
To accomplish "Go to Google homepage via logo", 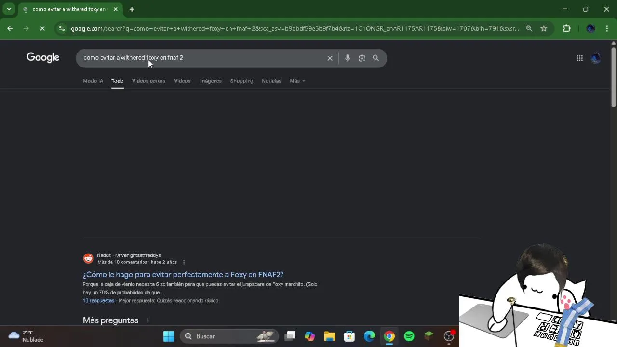I will pos(43,58).
